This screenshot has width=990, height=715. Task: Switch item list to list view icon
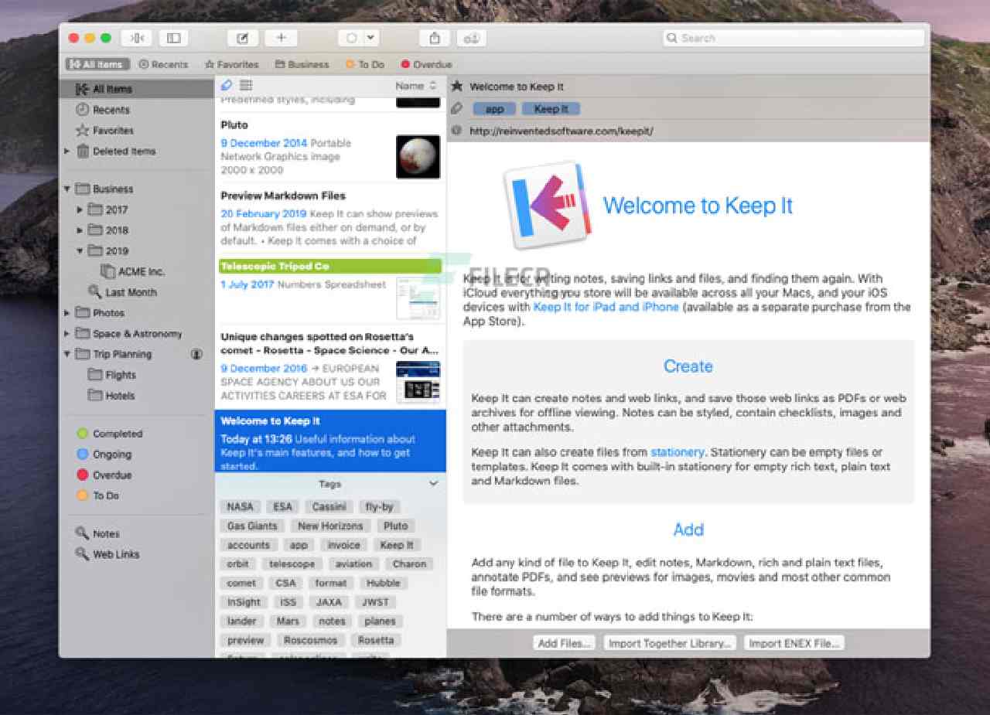click(x=247, y=85)
